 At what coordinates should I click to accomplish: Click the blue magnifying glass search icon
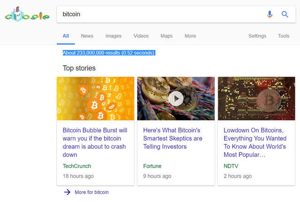coord(285,14)
